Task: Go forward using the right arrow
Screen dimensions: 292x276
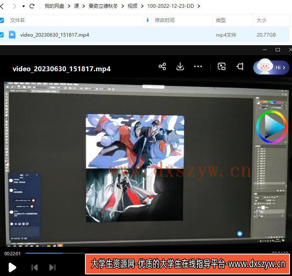Action: click(x=14, y=6)
